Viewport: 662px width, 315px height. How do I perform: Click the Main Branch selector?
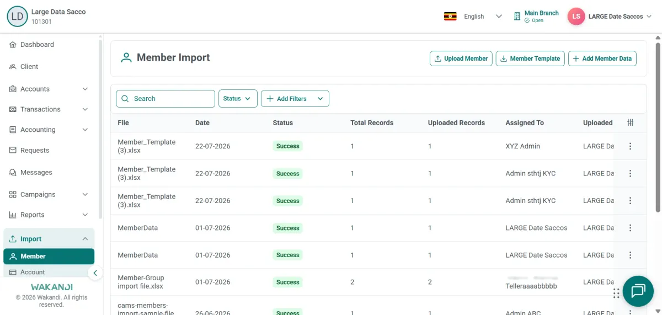[x=536, y=17]
